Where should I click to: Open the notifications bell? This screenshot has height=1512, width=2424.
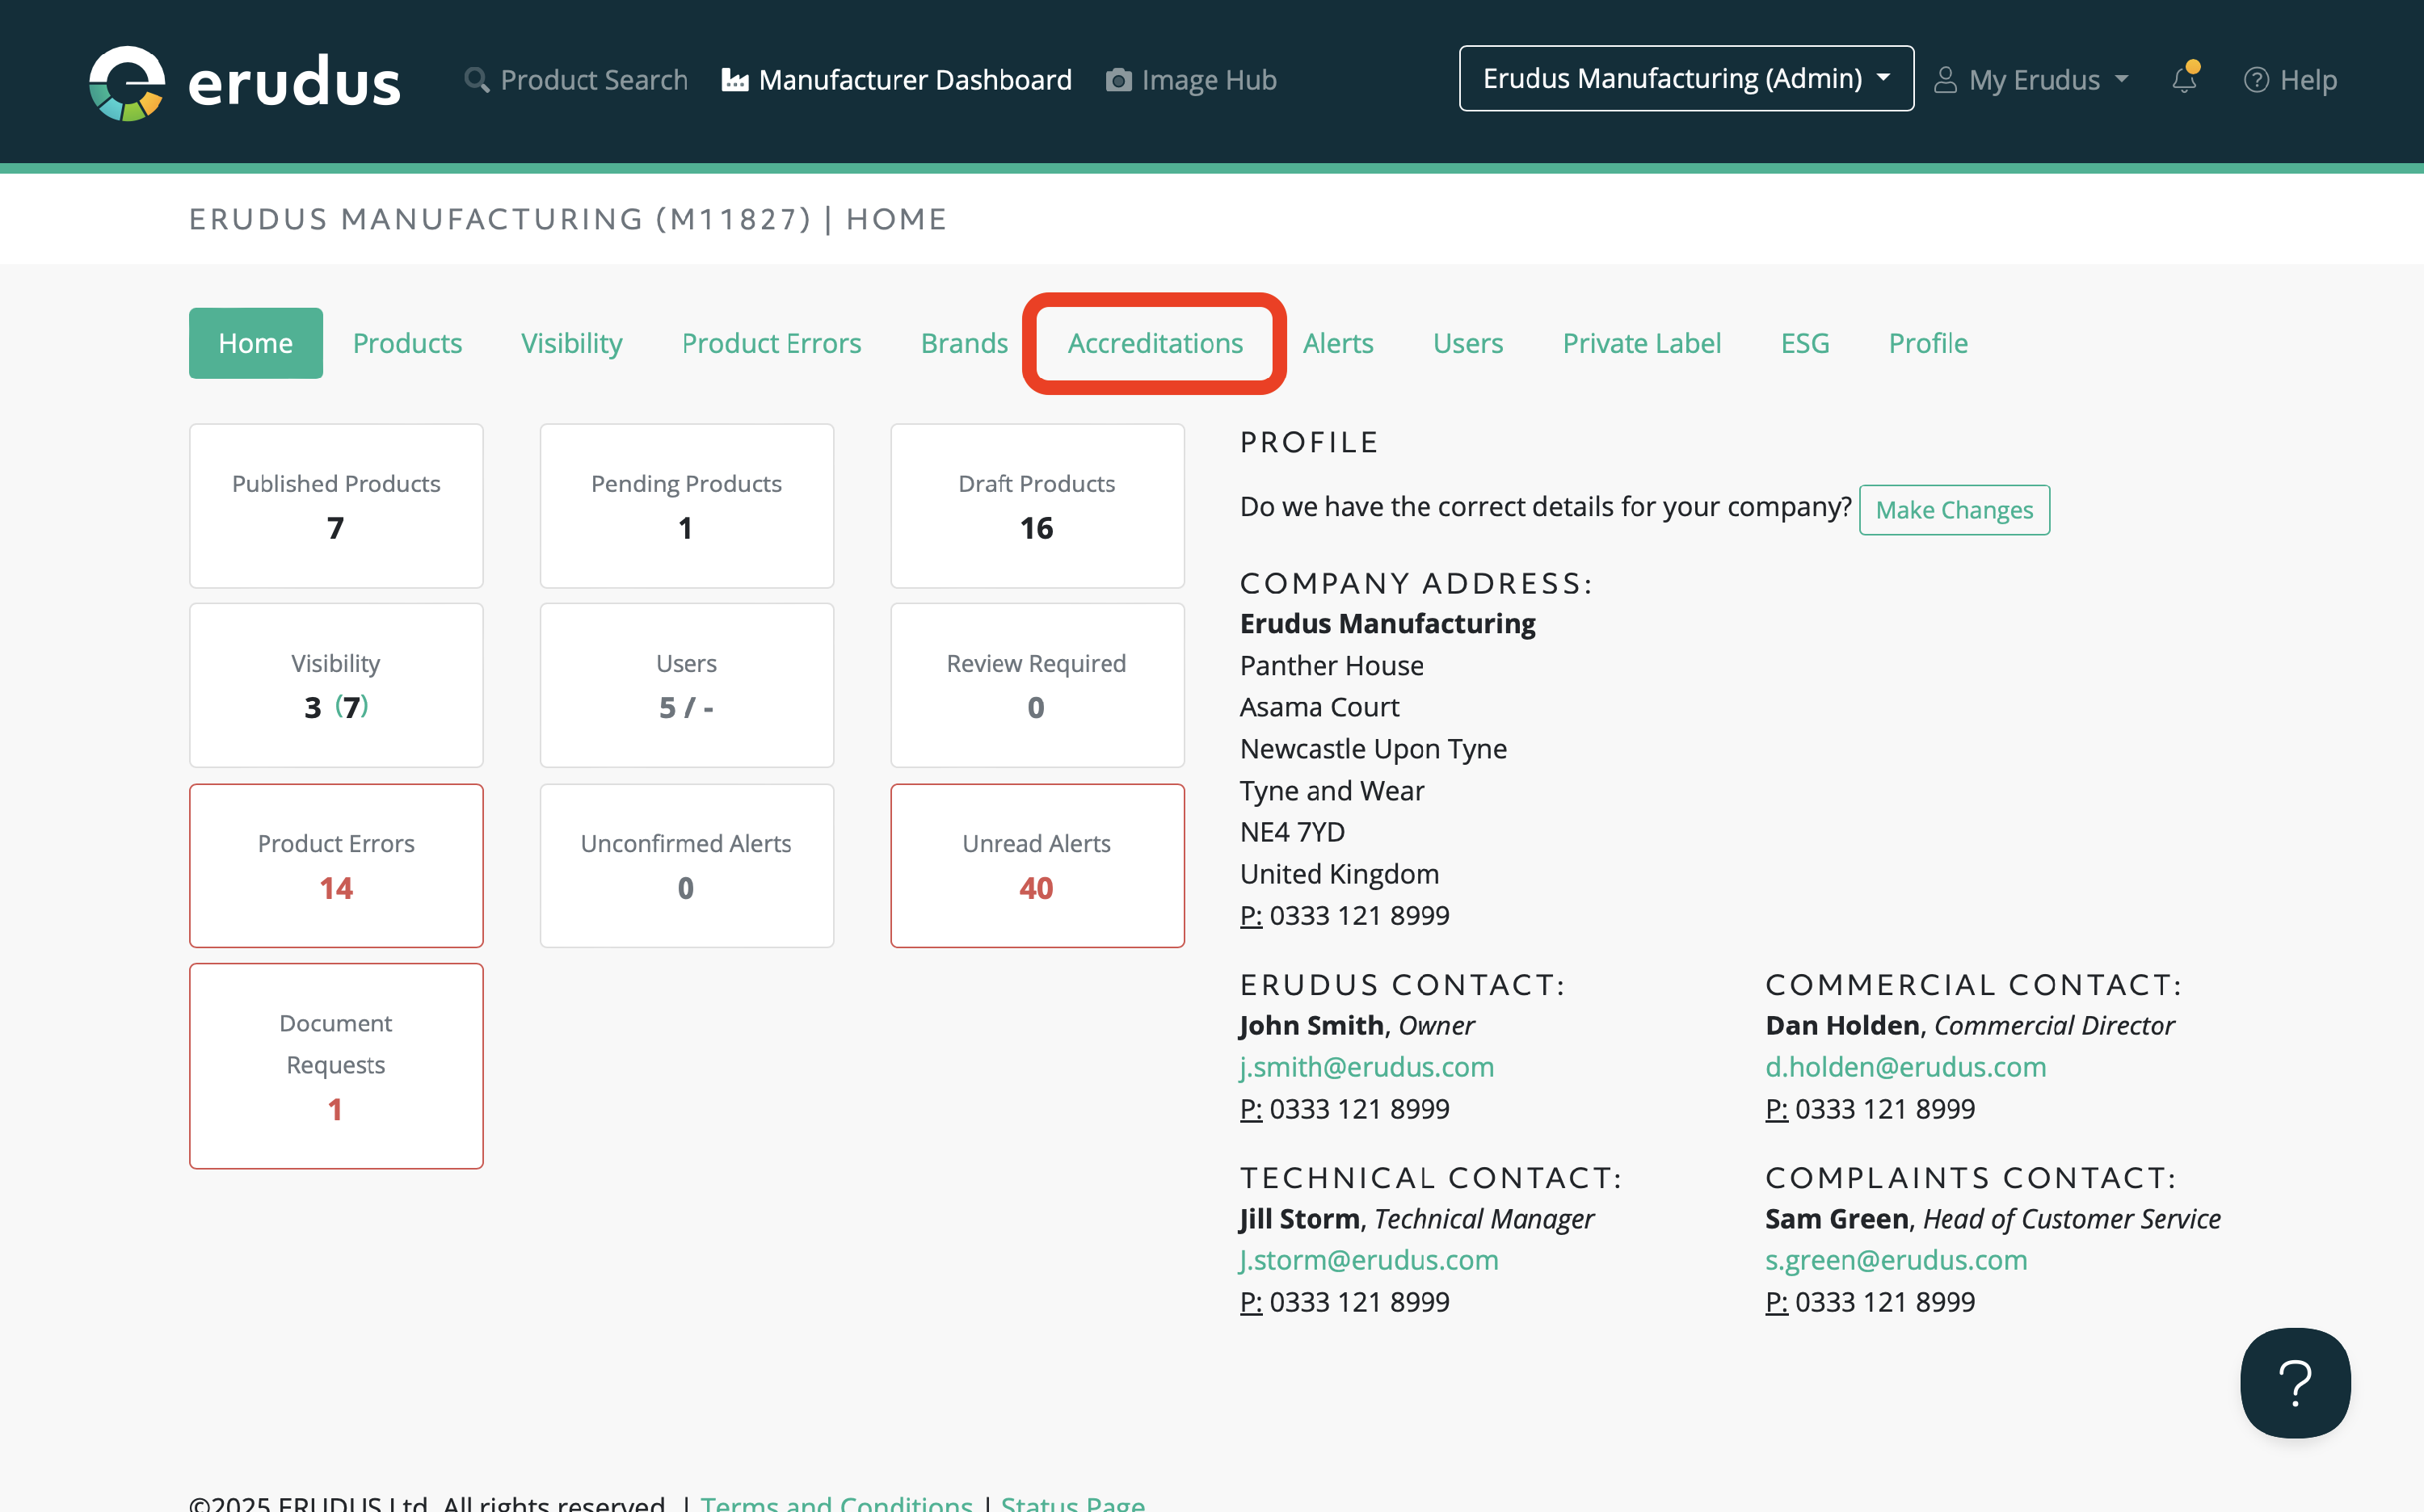(2184, 80)
